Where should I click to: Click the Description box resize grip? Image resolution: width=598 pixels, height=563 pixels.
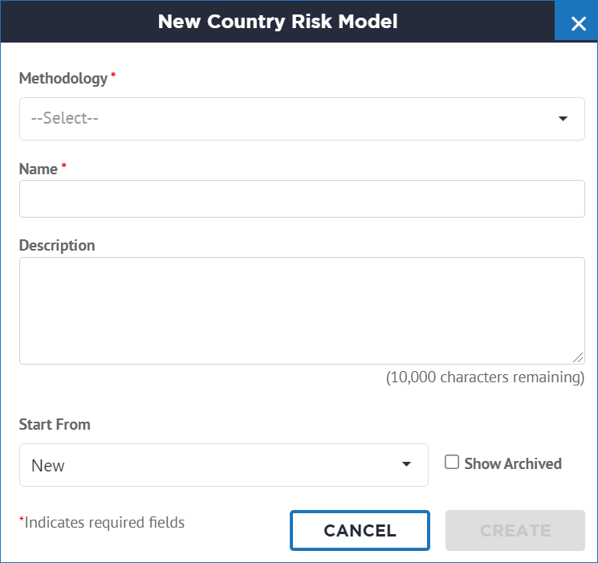click(578, 357)
